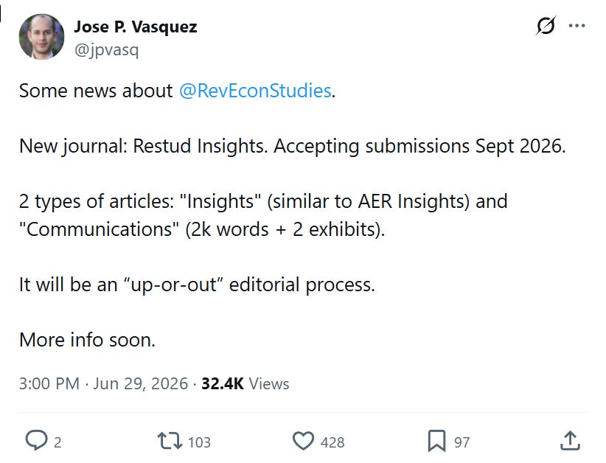Screen dimensions: 606x463
Task: Click the 428 likes count
Action: (332, 442)
